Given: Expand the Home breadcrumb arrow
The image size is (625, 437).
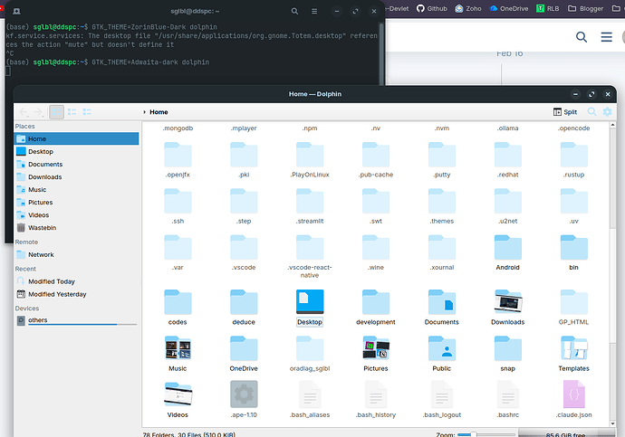Looking at the screenshot, I should 145,112.
